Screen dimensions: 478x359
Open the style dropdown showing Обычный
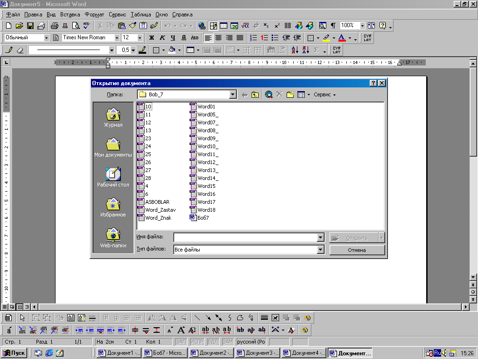click(46, 38)
